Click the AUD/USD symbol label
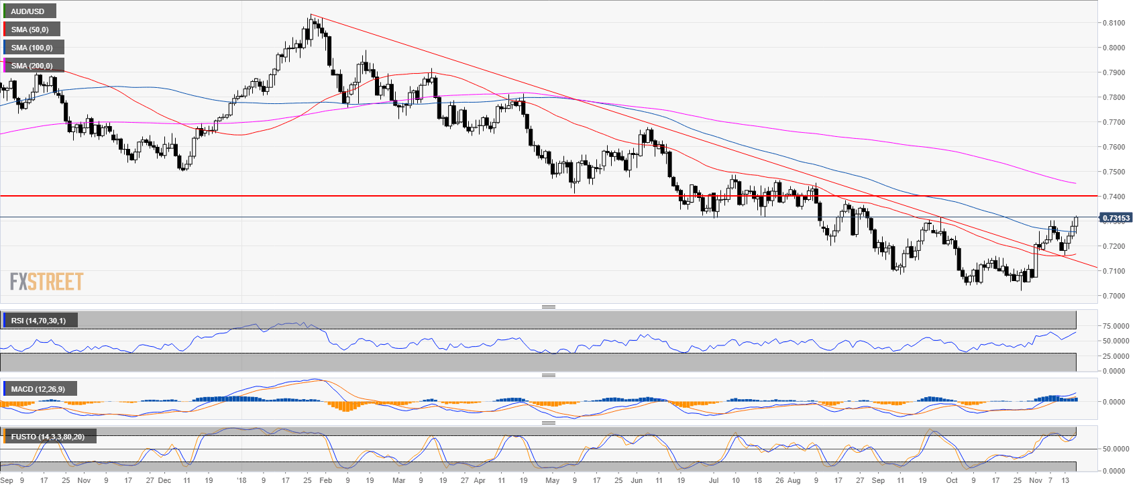Screen dimensions: 1145x489 (x=28, y=11)
